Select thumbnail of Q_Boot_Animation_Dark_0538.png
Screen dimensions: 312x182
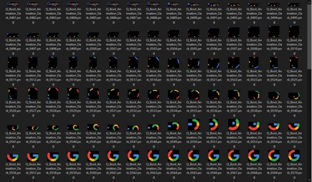tap(254, 95)
